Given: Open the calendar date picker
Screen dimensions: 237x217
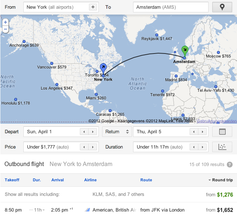Looking at the screenshot, I should click(222, 132).
